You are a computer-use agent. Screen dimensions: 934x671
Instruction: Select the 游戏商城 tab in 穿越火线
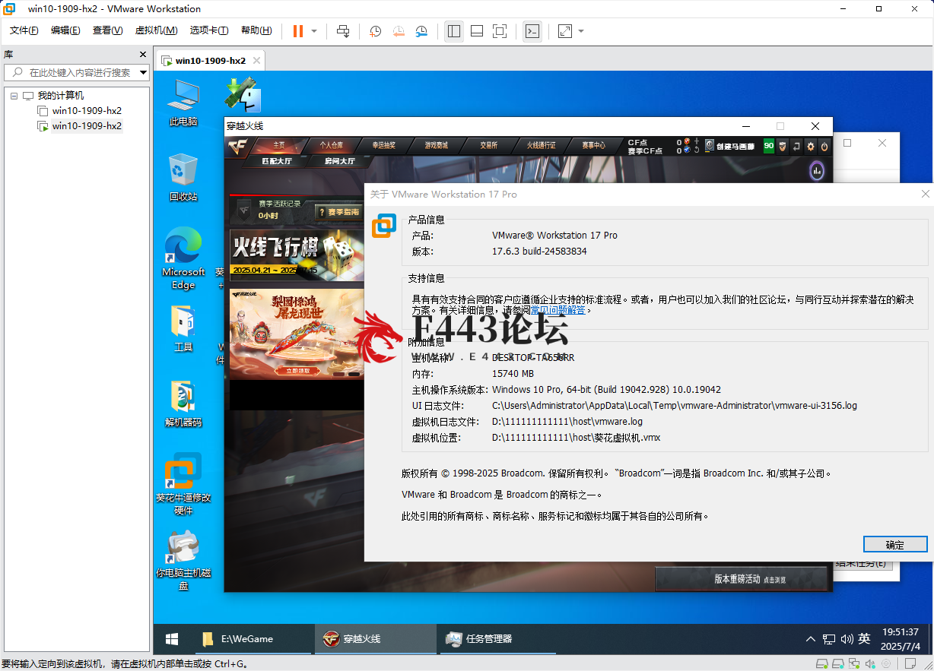coord(436,145)
